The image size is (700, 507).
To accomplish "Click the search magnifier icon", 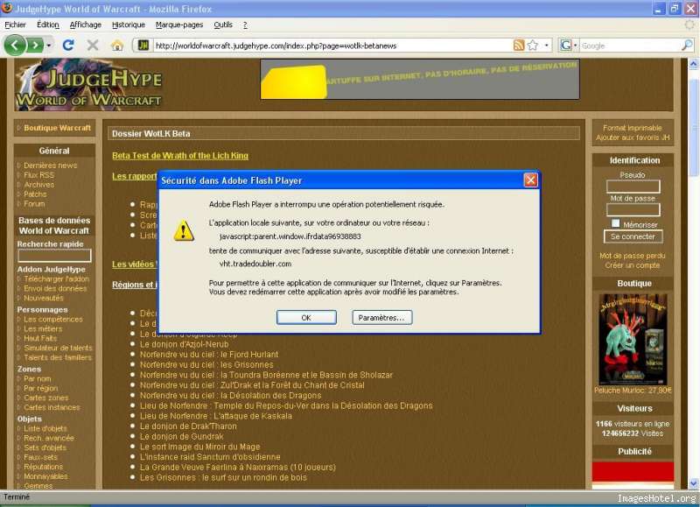I will (x=687, y=45).
